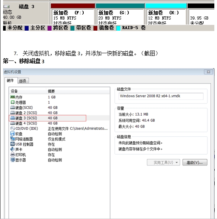Click the 内存 row summary '1 GB'

[52, 97]
